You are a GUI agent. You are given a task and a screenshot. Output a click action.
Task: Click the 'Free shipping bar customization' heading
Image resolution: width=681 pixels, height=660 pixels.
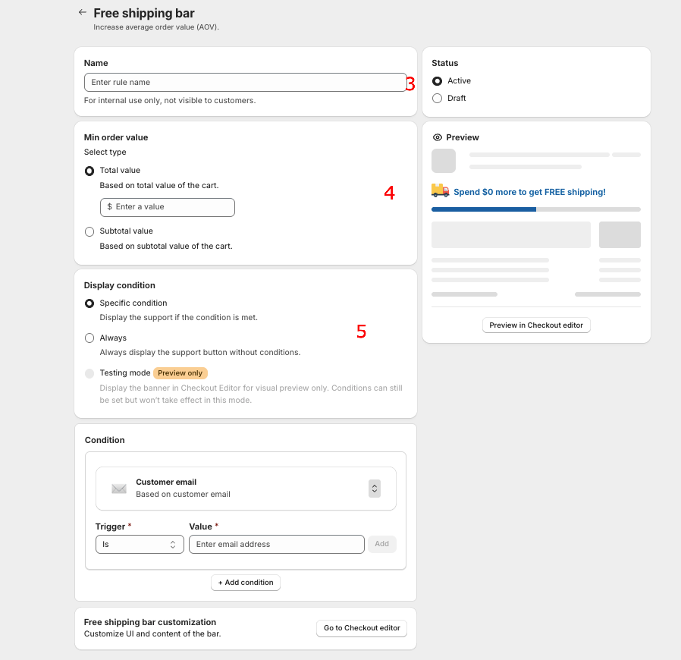(x=150, y=622)
